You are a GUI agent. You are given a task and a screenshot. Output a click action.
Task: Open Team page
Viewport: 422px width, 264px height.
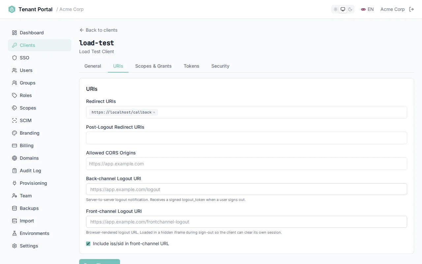click(x=40, y=196)
